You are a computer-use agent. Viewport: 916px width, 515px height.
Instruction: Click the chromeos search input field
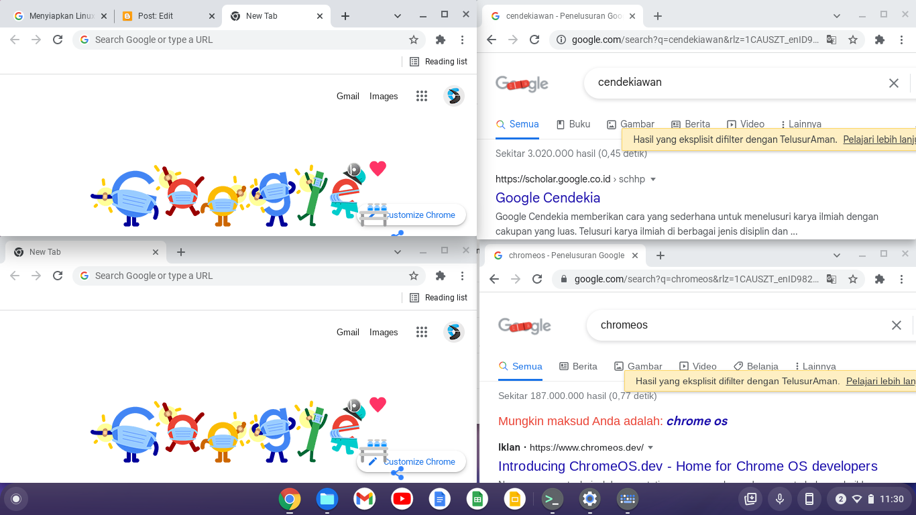(741, 325)
